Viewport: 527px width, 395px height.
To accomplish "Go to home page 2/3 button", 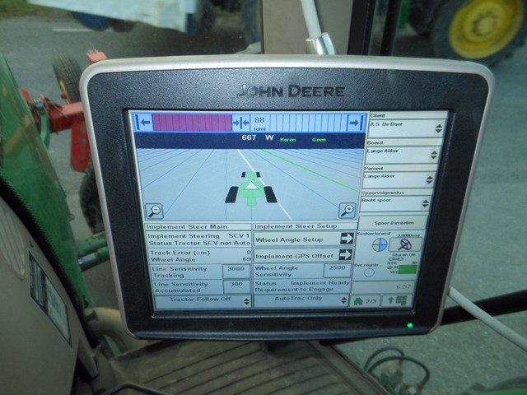I will pos(366,301).
